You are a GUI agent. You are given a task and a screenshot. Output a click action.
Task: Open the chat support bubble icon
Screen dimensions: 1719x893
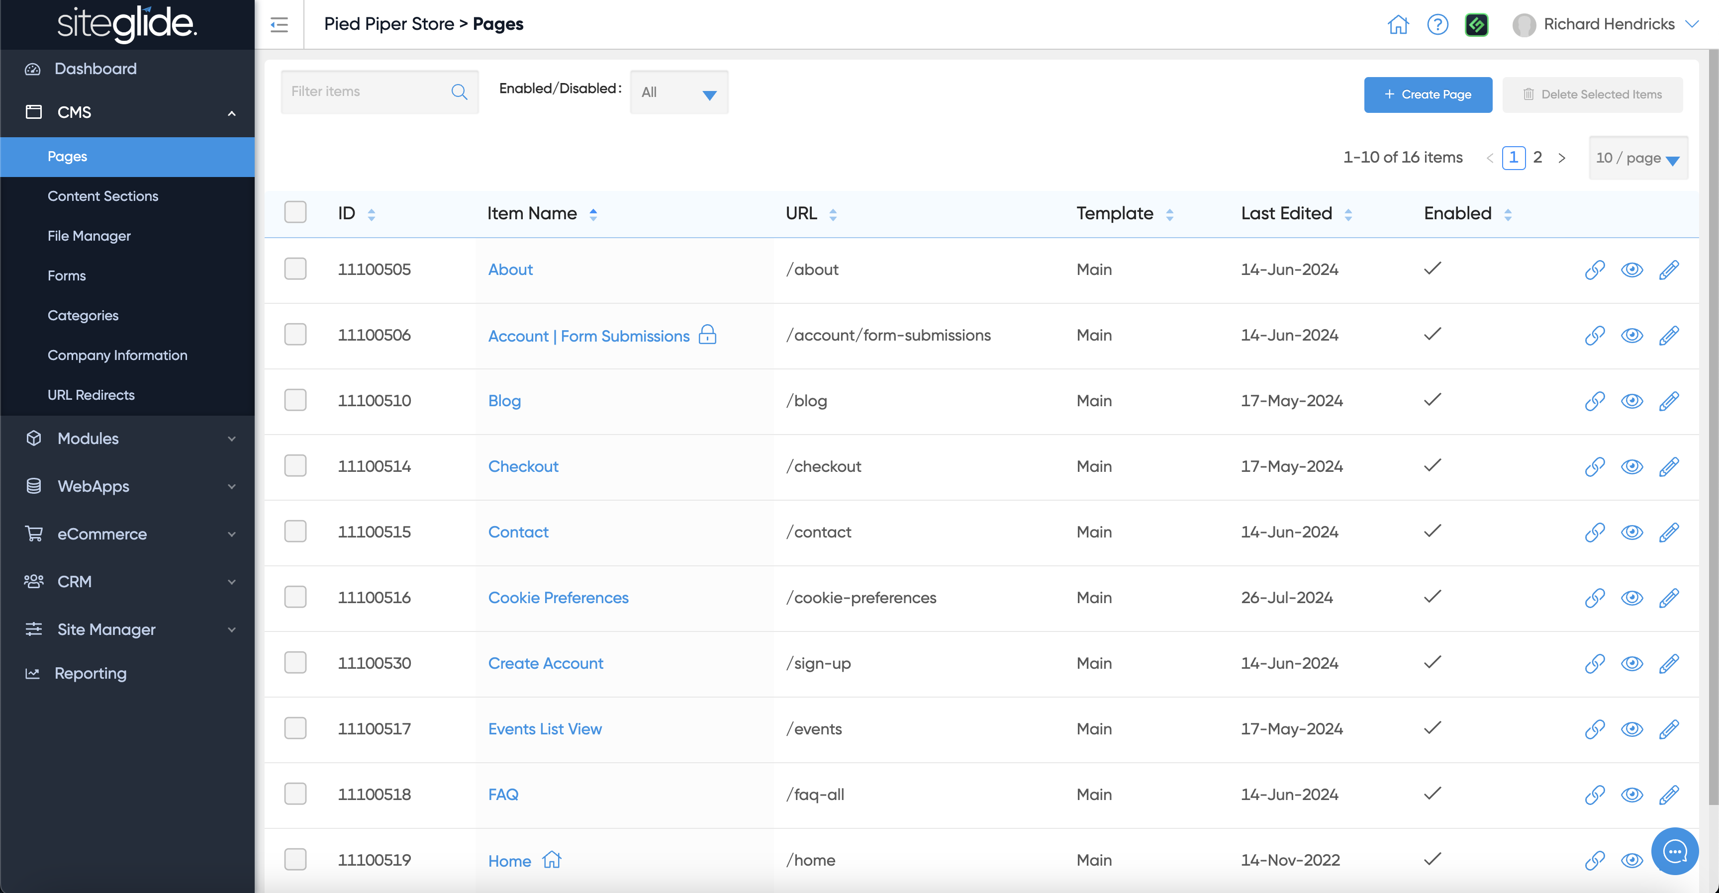coord(1674,851)
